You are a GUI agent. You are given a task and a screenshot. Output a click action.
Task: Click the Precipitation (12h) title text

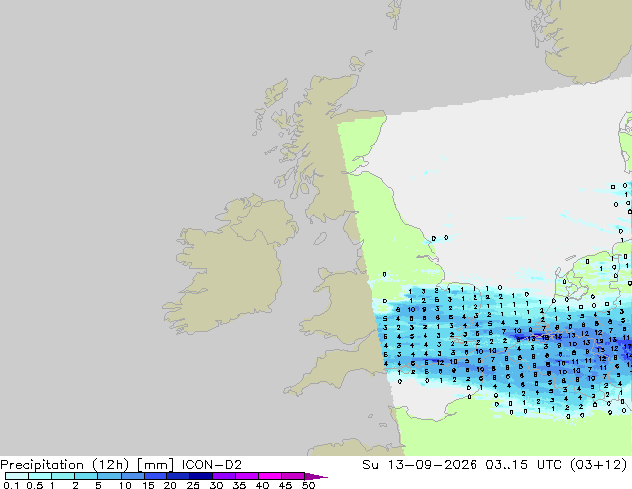65,465
